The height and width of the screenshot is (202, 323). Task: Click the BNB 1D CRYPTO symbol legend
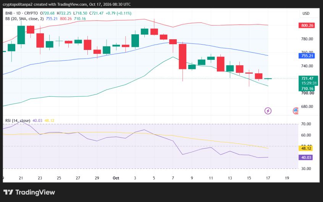click(x=22, y=13)
